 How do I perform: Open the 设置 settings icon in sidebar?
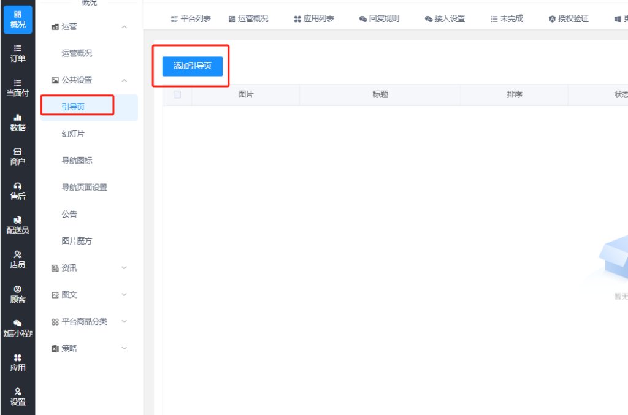(x=18, y=397)
